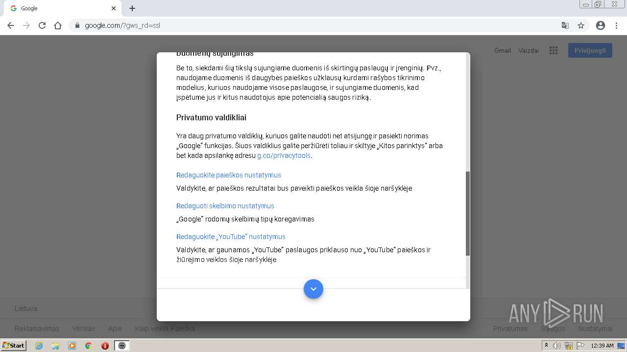Image resolution: width=627 pixels, height=352 pixels.
Task: Open the translate page icon
Action: [565, 25]
